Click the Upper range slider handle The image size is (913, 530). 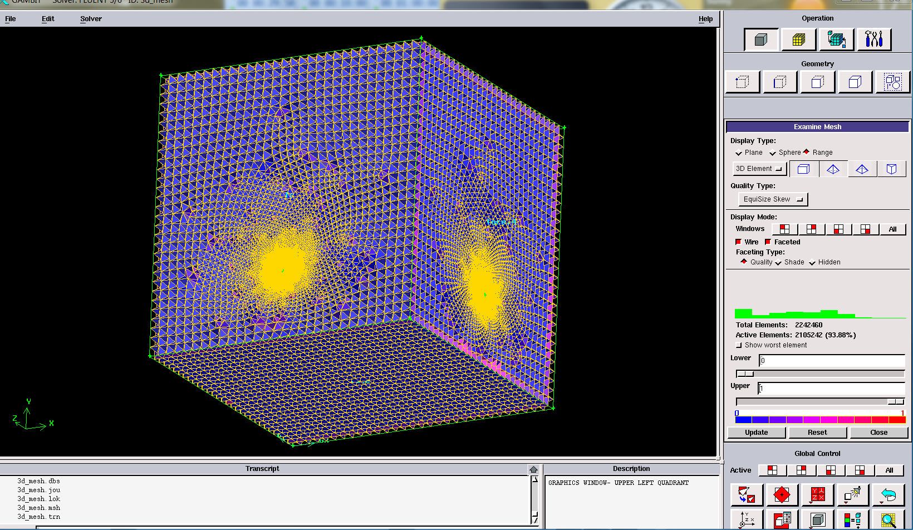(895, 402)
